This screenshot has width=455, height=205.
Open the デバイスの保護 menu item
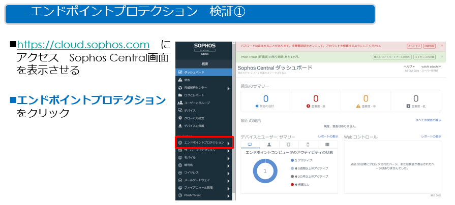pyautogui.click(x=204, y=126)
